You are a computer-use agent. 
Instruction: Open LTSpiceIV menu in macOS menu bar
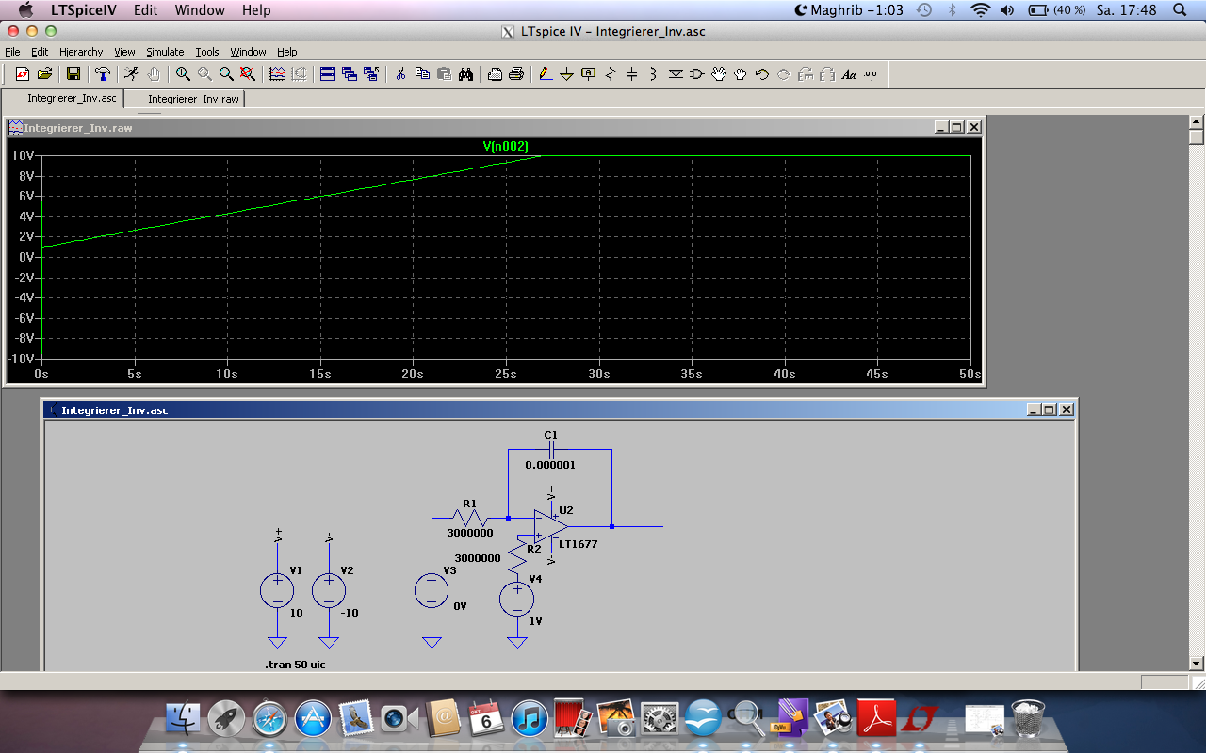(83, 10)
